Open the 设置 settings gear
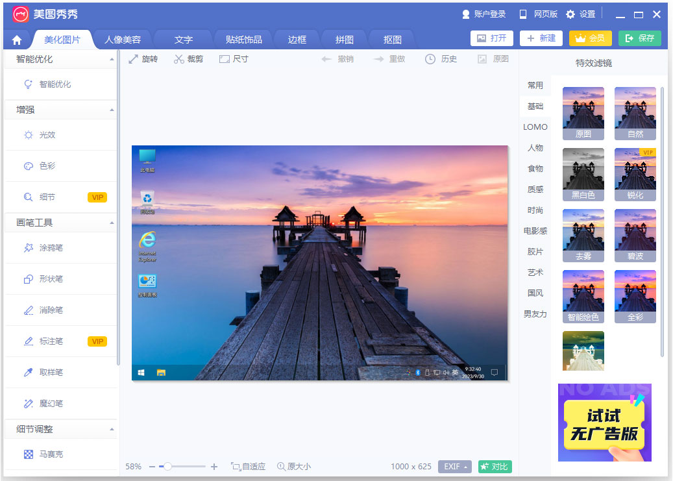This screenshot has height=481, width=673. click(x=580, y=14)
